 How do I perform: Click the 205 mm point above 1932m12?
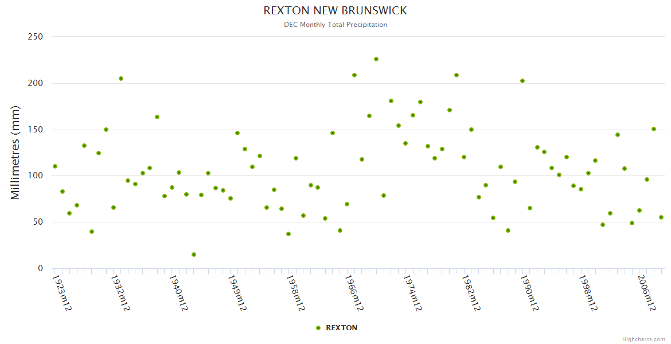tap(121, 79)
